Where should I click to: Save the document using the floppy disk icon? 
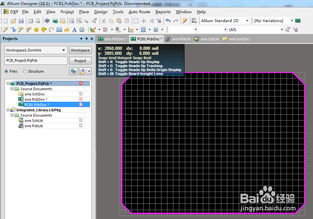21,21
